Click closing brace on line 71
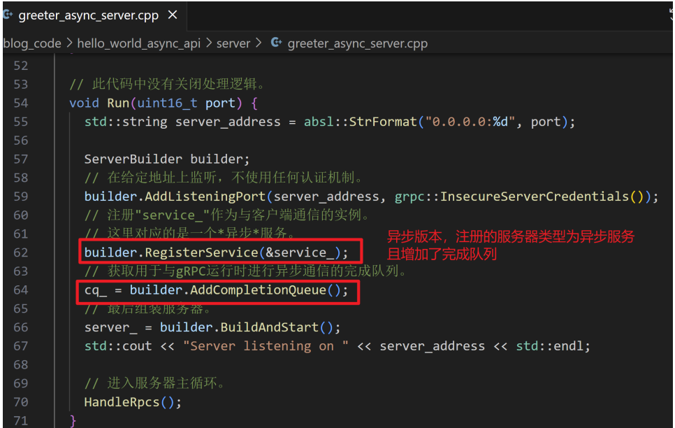Viewport: 675px width, 428px height. [x=73, y=420]
